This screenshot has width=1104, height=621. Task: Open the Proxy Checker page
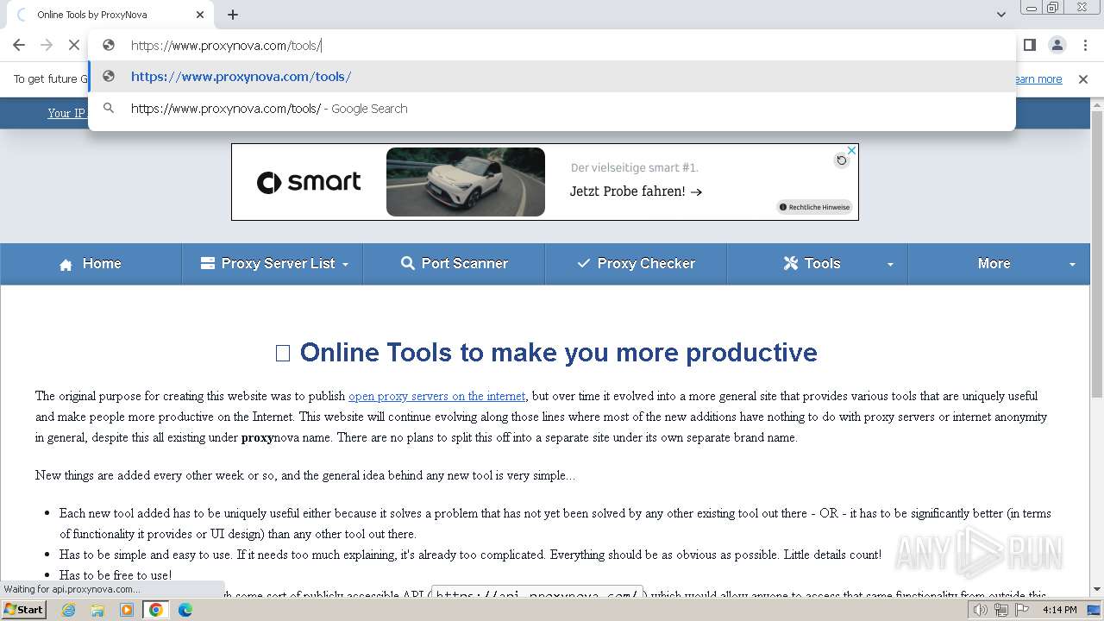[636, 264]
